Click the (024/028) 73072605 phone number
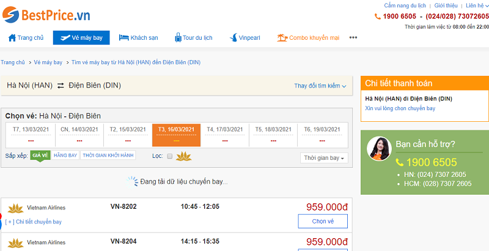Viewport: 489px width, 251px height. coord(457,17)
